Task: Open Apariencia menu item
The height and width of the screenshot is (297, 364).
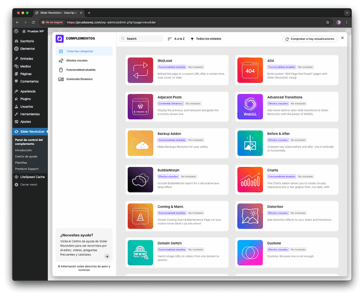Action: 30,92
